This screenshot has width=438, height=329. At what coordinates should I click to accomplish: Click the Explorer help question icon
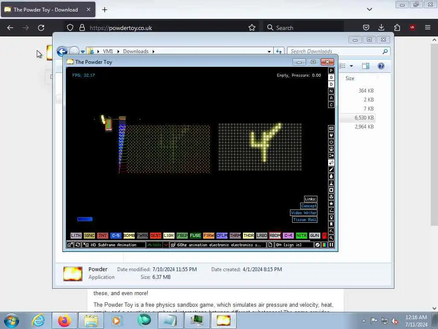(381, 66)
